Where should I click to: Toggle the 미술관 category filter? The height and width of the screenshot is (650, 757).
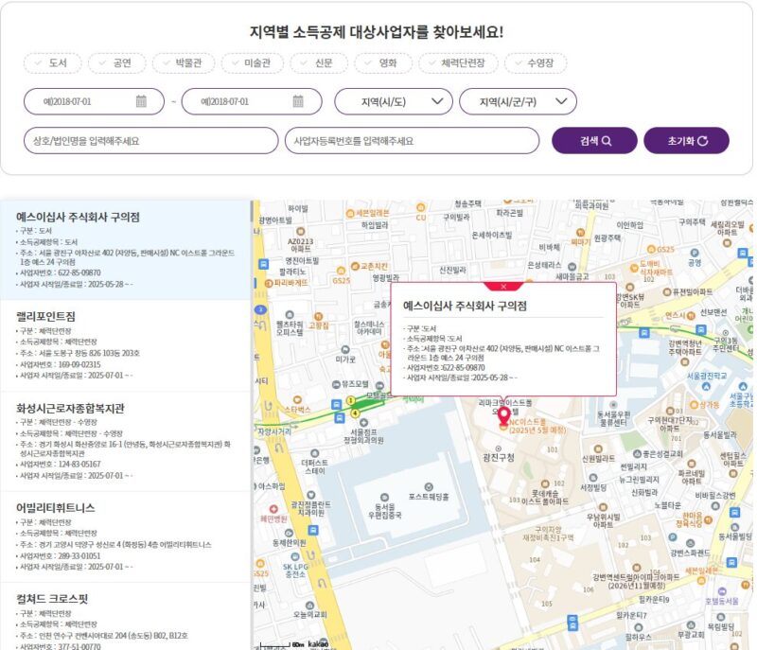tap(252, 63)
